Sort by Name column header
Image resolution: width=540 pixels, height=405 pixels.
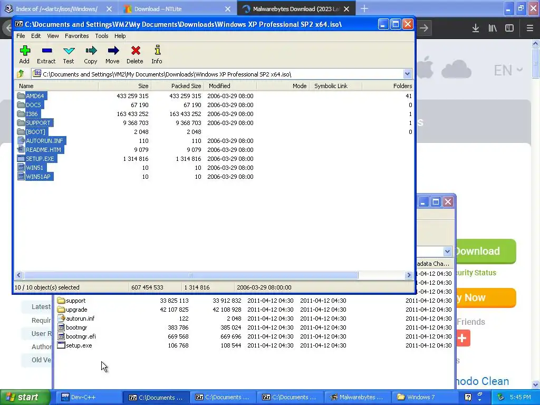click(57, 86)
